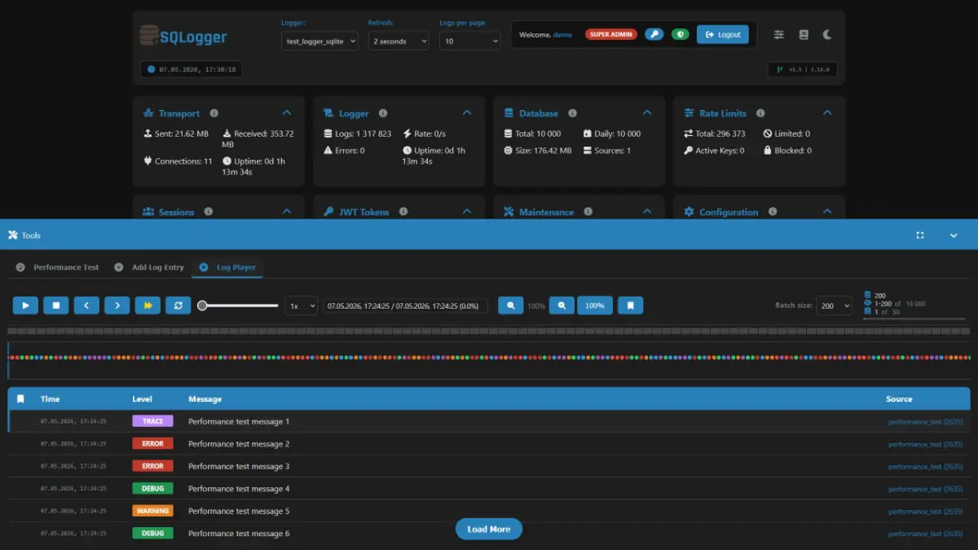Screen dimensions: 978x550
Task: Show info for the JWT Tokens card
Action: [x=403, y=212]
